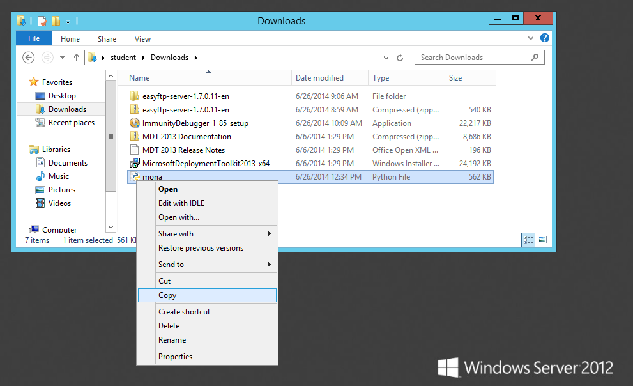Image resolution: width=633 pixels, height=386 pixels.
Task: Click the Back navigation arrow
Action: coord(28,58)
